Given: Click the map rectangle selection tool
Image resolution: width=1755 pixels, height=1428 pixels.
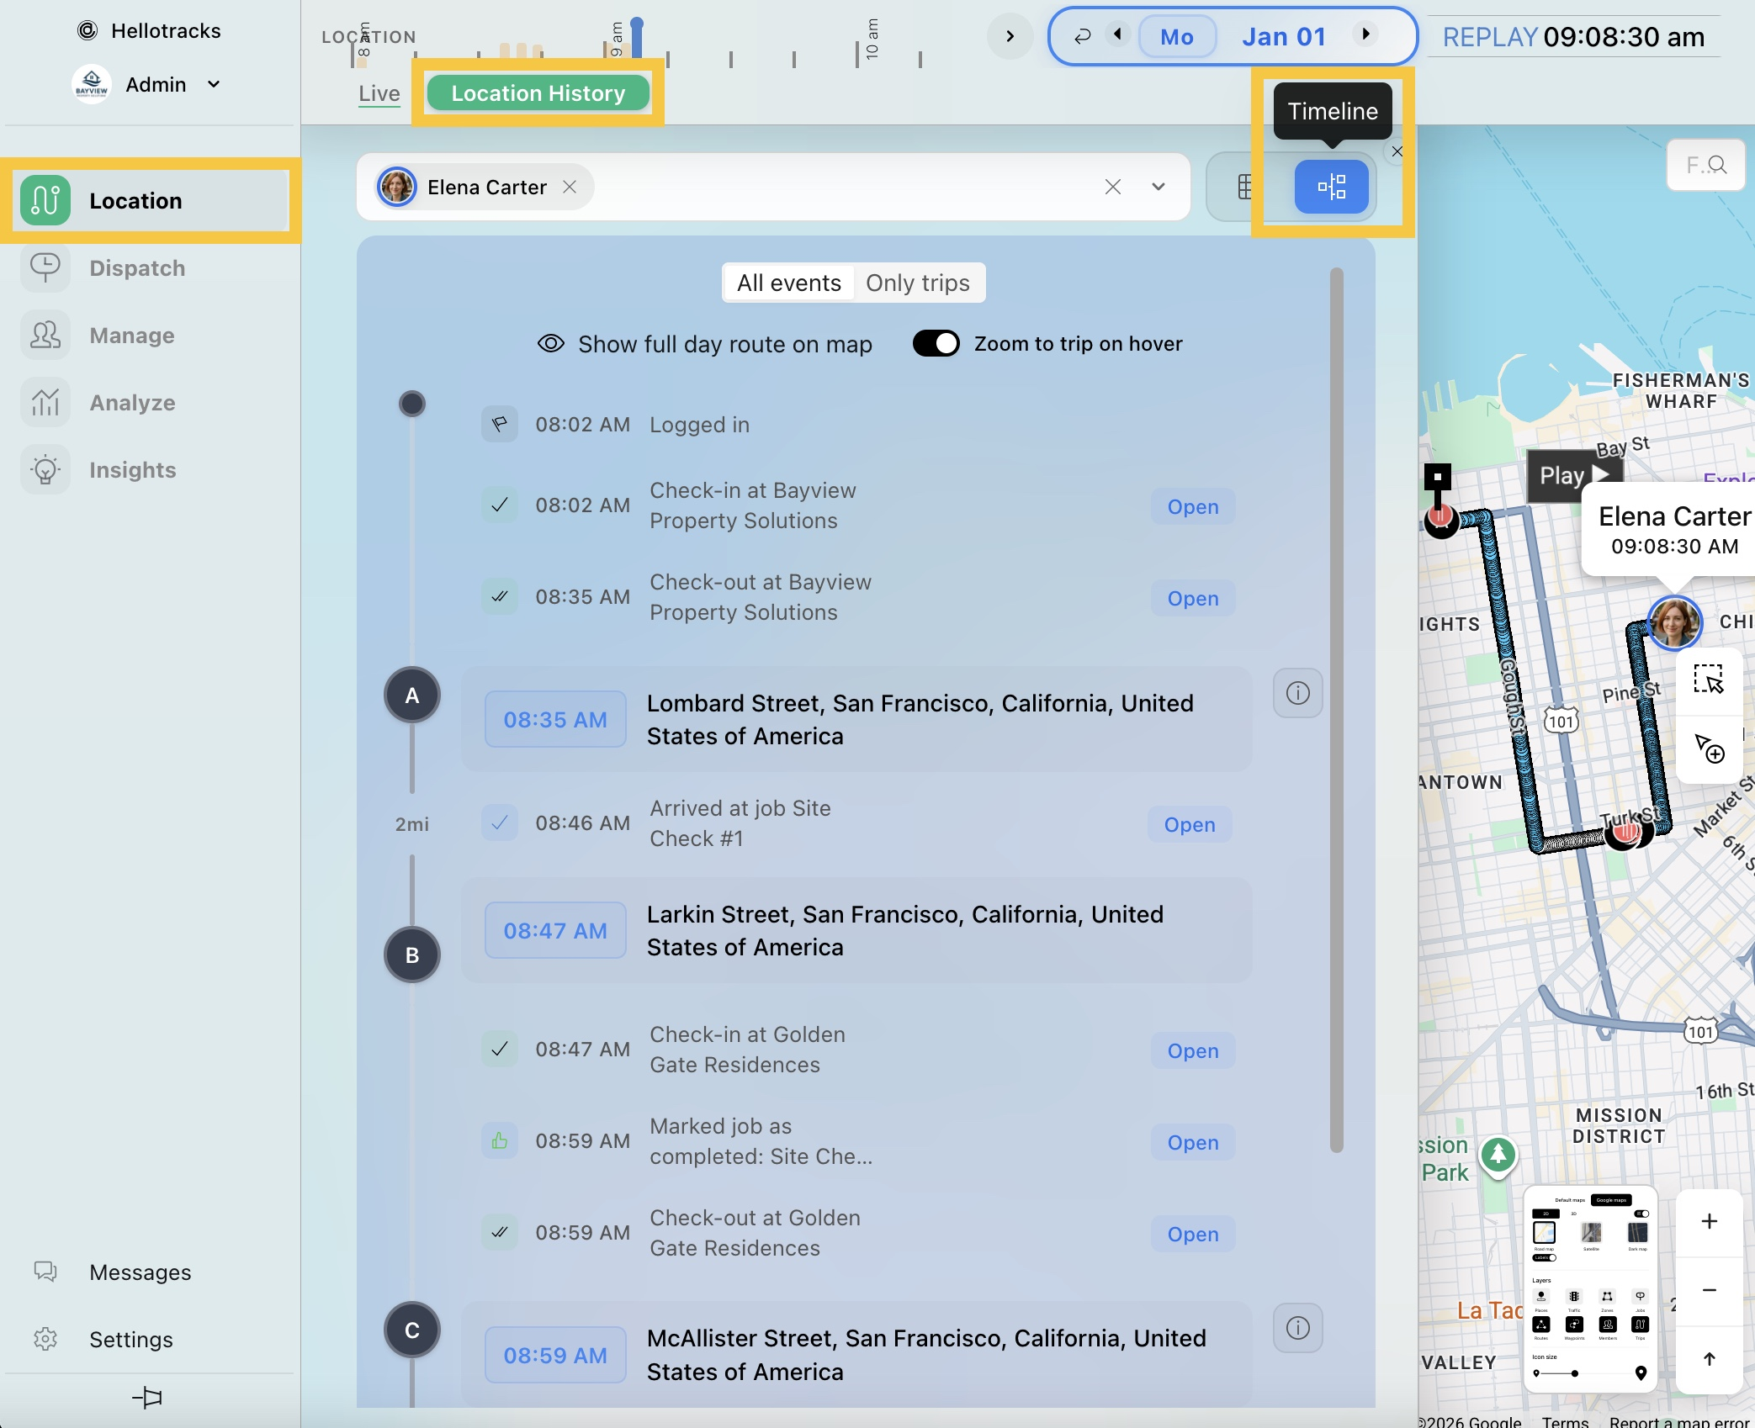Looking at the screenshot, I should pyautogui.click(x=1709, y=679).
